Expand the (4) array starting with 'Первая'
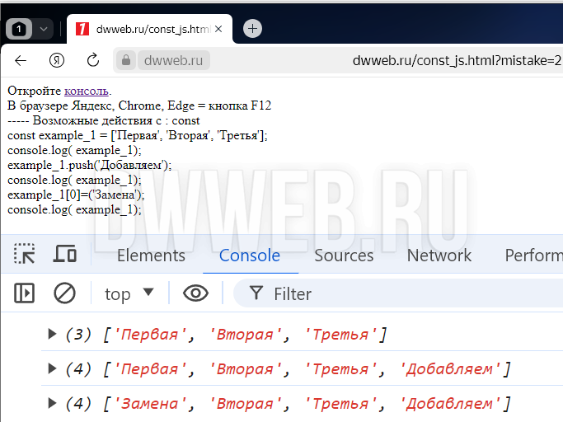 click(52, 368)
